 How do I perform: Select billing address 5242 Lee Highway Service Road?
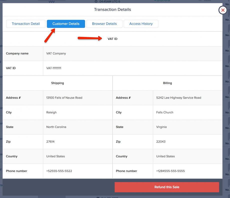(178, 98)
